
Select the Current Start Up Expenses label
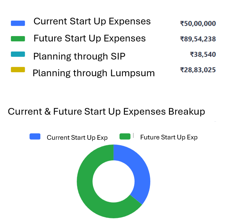(92, 22)
